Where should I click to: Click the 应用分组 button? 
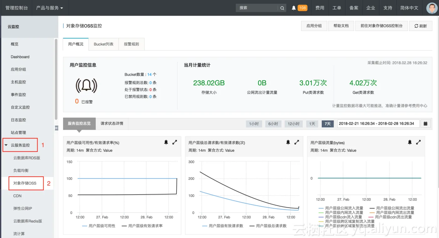314,26
